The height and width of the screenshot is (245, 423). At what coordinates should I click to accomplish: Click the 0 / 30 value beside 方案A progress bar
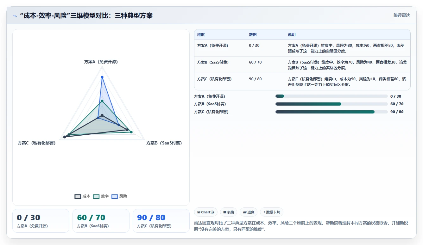point(396,96)
